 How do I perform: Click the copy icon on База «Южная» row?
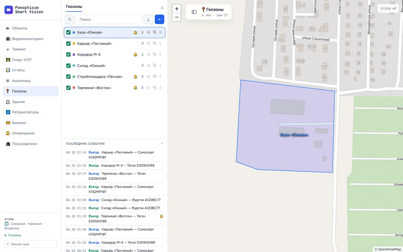point(154,32)
